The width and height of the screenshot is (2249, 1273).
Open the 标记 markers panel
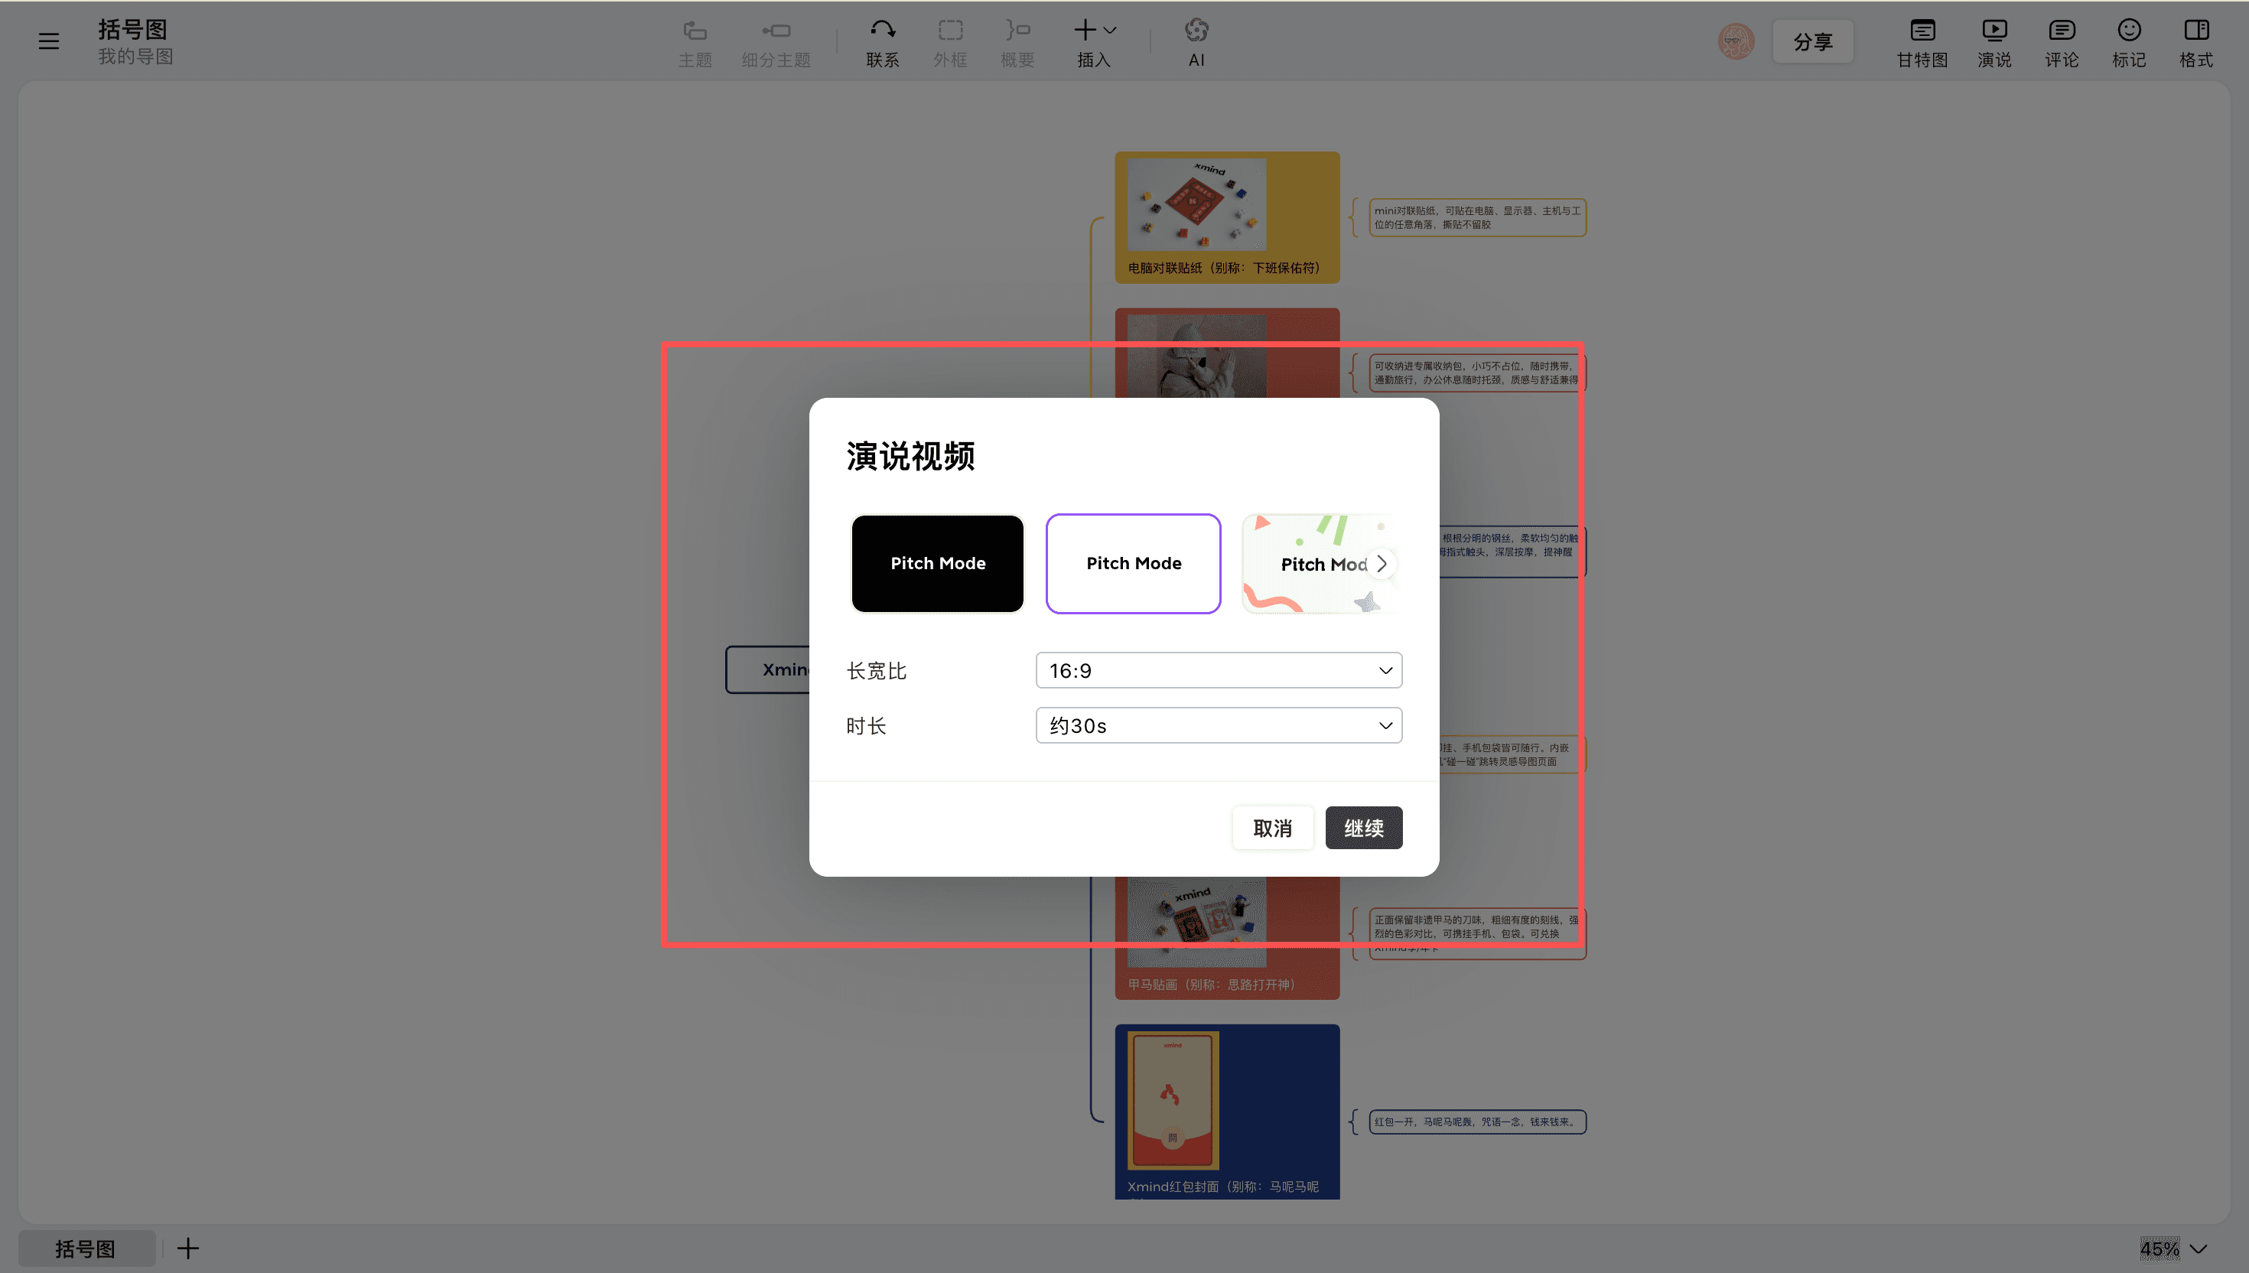pyautogui.click(x=2128, y=31)
